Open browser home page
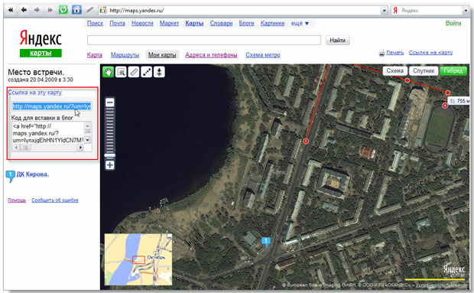 pyautogui.click(x=76, y=10)
